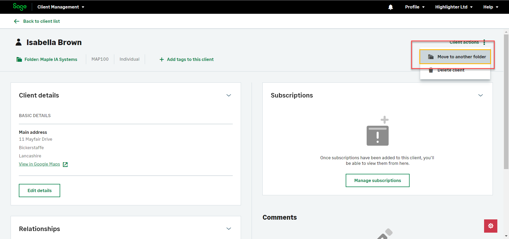Choose Delete client from the menu
This screenshot has width=509, height=239.
(451, 70)
